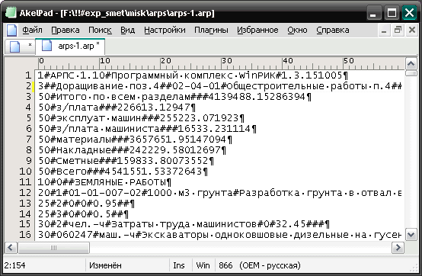This screenshot has height=276, width=422.
Task: Click the line 50#Всего###4541551.53372643
Action: (x=123, y=172)
